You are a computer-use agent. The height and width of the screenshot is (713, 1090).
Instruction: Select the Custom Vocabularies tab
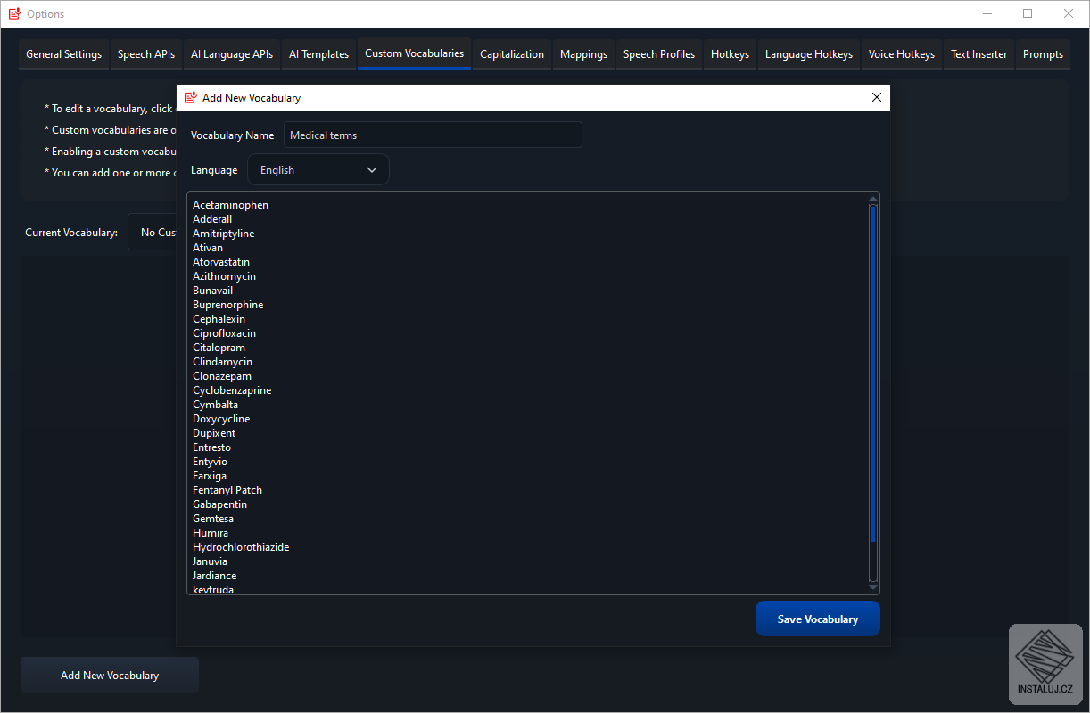[414, 53]
